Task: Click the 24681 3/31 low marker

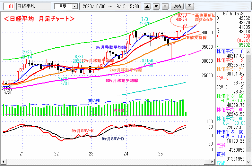Action: pos(64,81)
